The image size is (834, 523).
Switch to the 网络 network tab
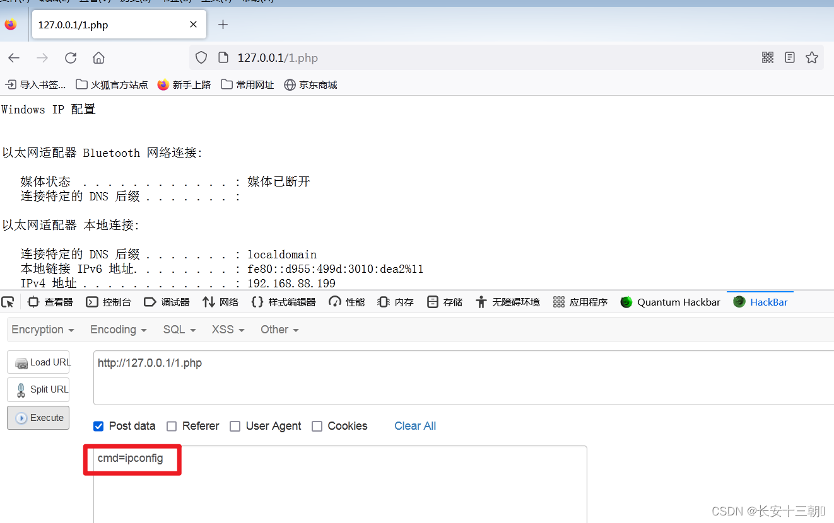pos(220,302)
